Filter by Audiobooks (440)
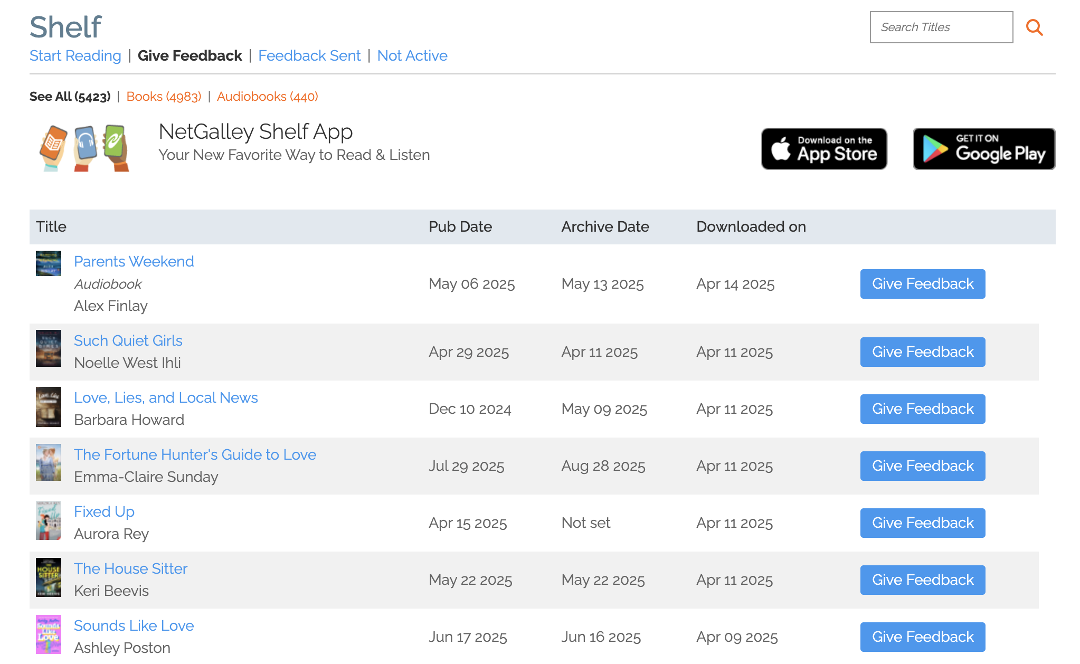1080x664 pixels. 267,97
